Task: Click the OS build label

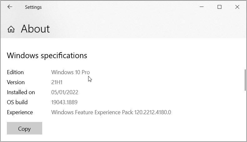Action: point(17,102)
